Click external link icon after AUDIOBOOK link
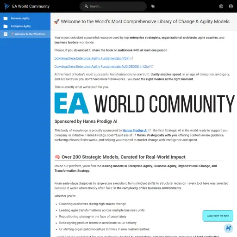This screenshot has height=237, width=237. pyautogui.click(x=152, y=66)
